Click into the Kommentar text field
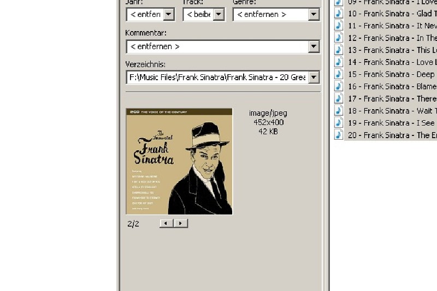437x291 pixels. (217, 46)
